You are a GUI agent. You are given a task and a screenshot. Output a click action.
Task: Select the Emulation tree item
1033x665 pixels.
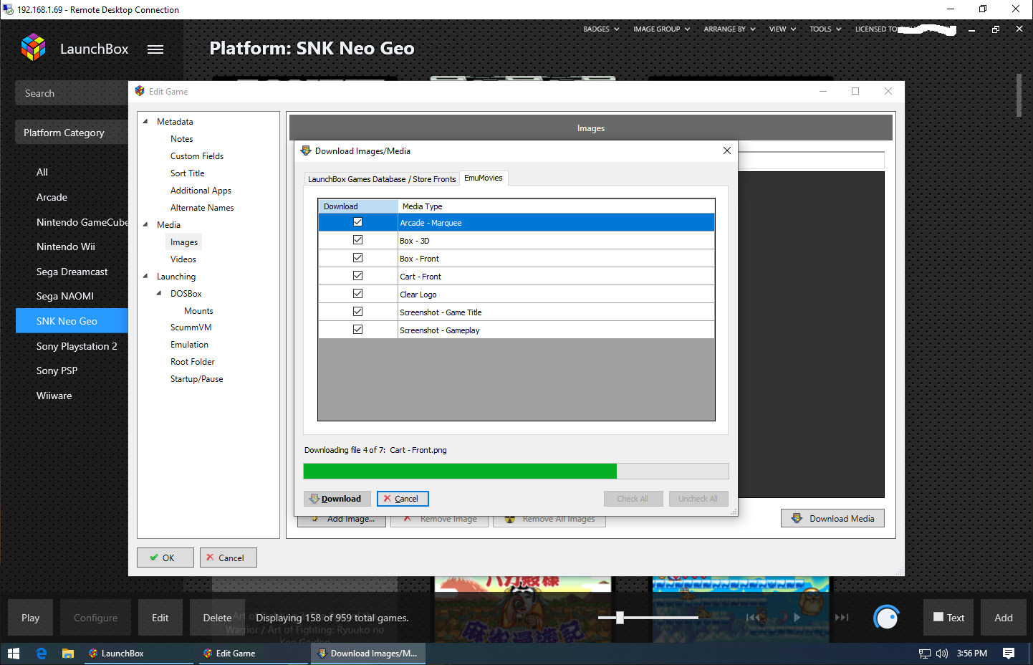click(x=189, y=345)
